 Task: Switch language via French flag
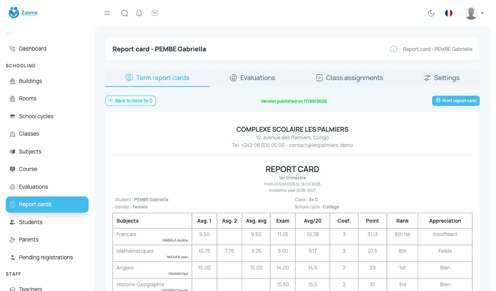[448, 13]
